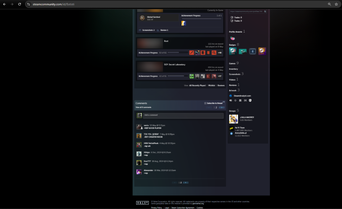Open the Rust game thumbnail
Image resolution: width=342 pixels, height=209 pixels.
(x=150, y=43)
